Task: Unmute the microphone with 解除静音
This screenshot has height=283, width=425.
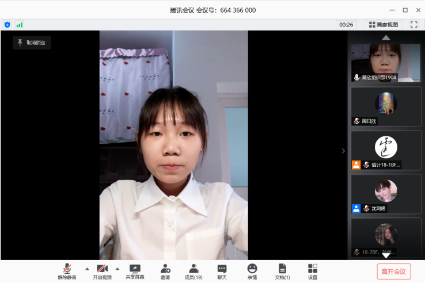Action: pyautogui.click(x=67, y=271)
